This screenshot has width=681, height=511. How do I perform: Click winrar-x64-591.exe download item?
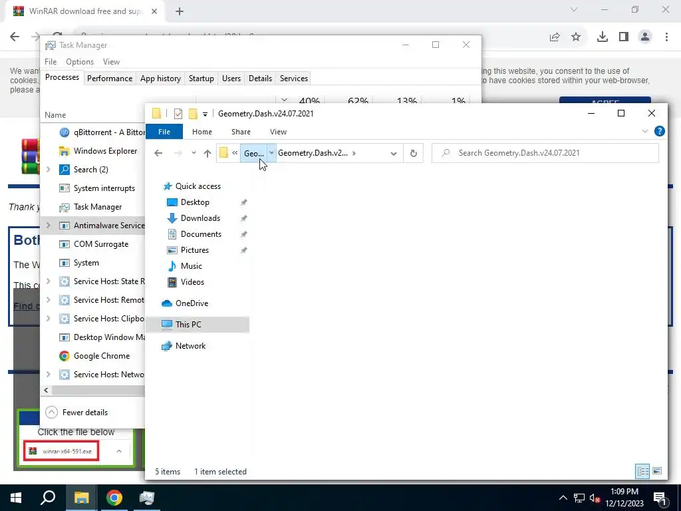[61, 451]
